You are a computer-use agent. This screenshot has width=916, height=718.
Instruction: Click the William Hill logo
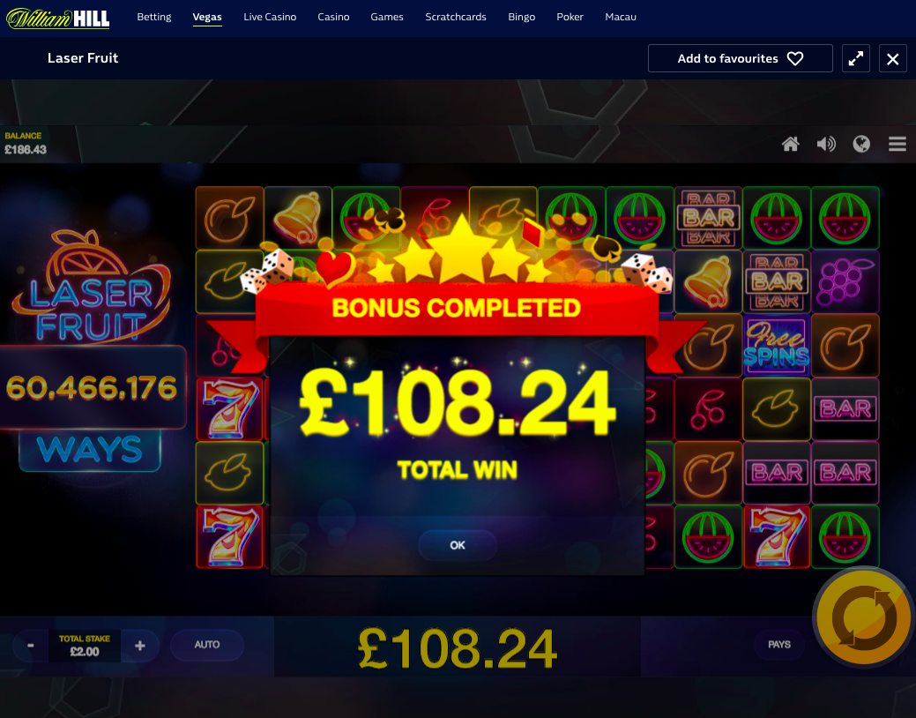[57, 19]
